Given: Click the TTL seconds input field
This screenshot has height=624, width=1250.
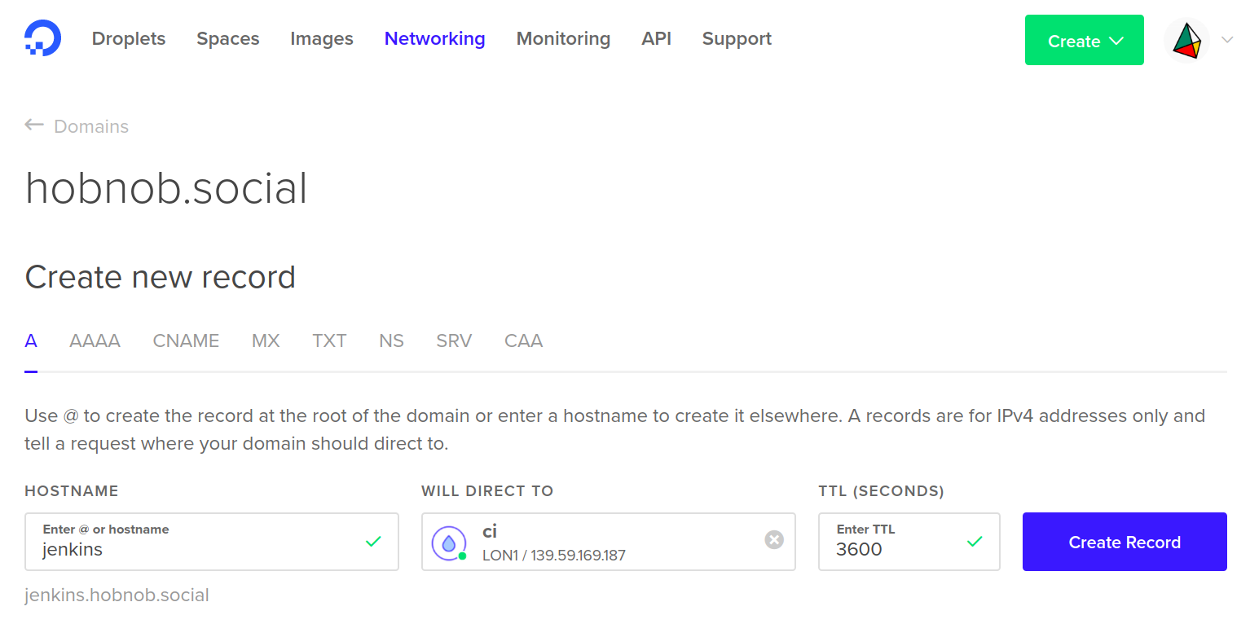Looking at the screenshot, I should [x=896, y=549].
